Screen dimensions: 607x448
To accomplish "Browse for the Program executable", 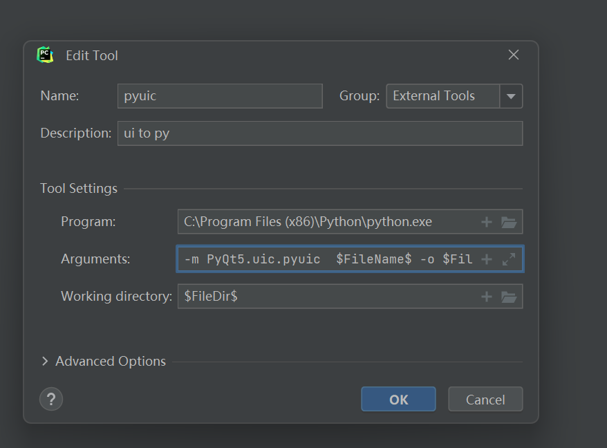I will pyautogui.click(x=510, y=221).
